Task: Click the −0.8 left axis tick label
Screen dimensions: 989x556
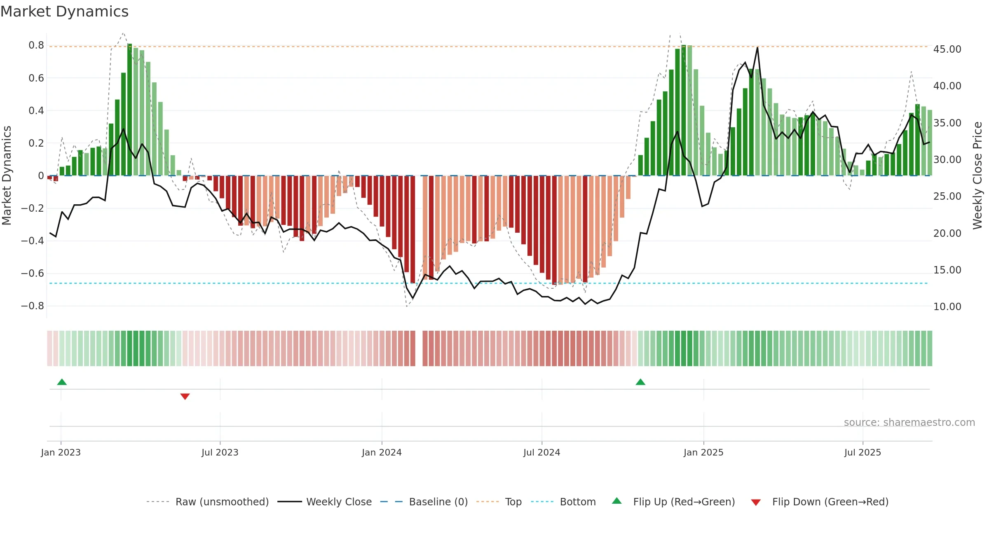Action: (x=33, y=306)
